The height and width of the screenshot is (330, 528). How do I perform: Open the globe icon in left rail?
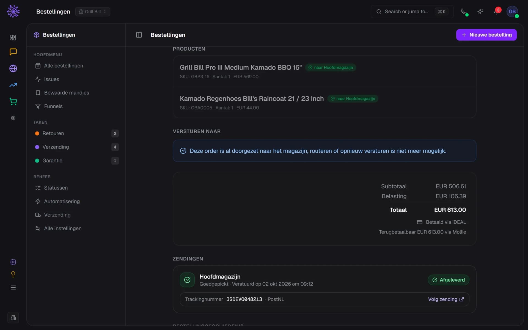point(13,68)
